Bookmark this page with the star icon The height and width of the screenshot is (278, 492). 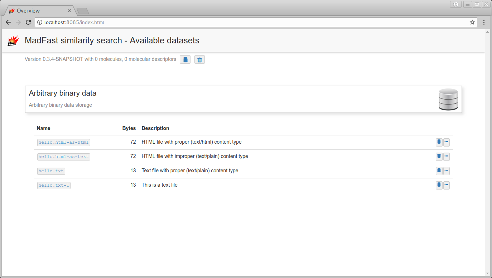[472, 22]
